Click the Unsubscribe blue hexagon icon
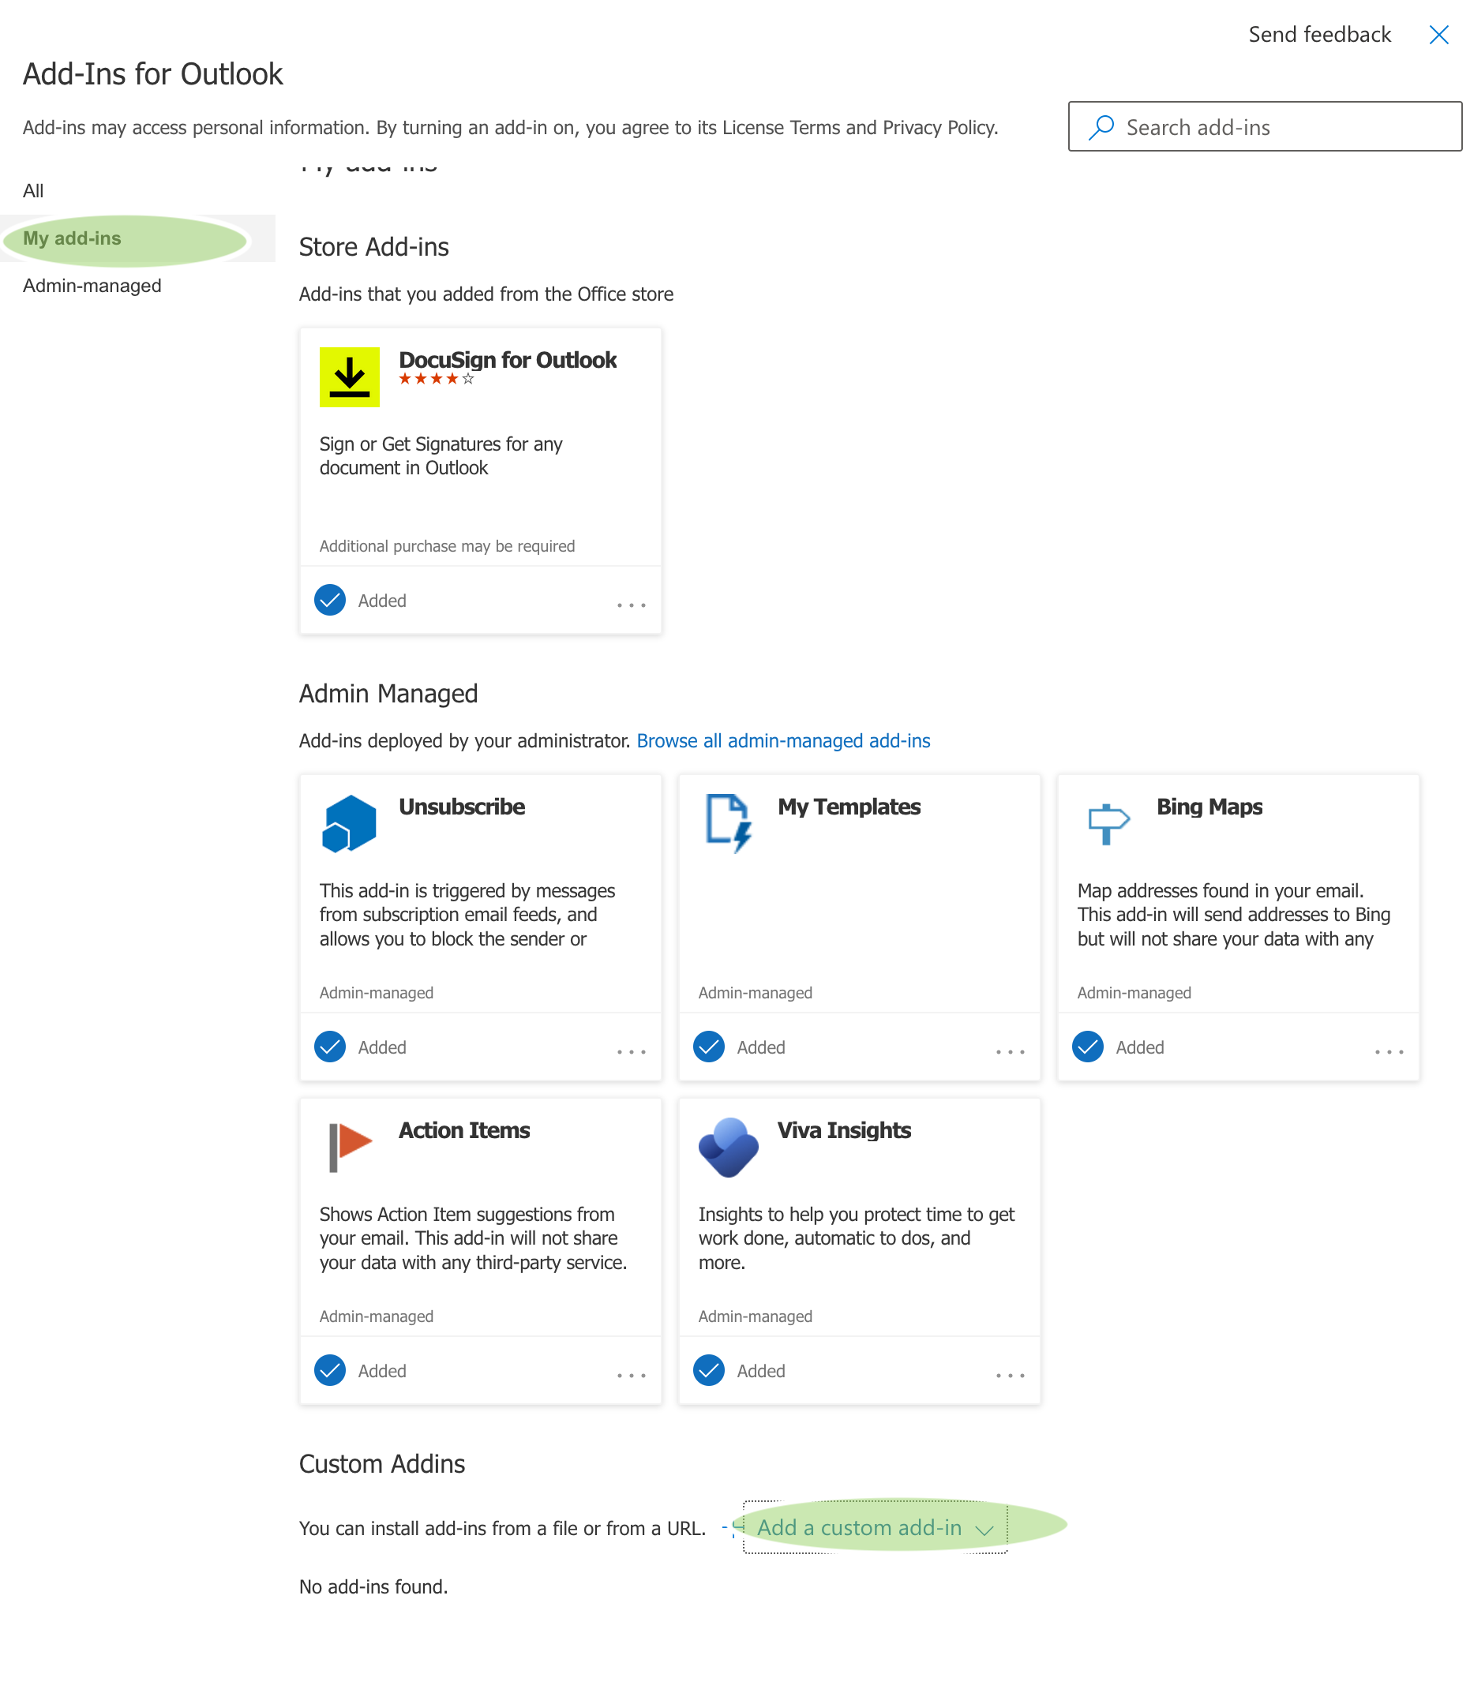Screen dimensions: 1470x1689 [350, 823]
